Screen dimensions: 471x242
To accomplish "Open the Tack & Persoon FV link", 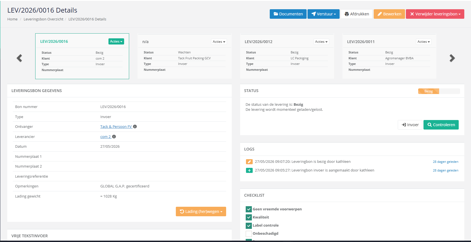I will (x=116, y=127).
